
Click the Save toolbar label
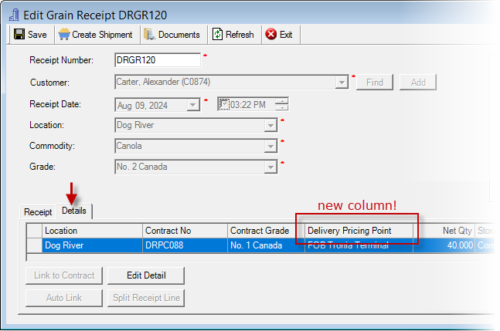(x=37, y=35)
